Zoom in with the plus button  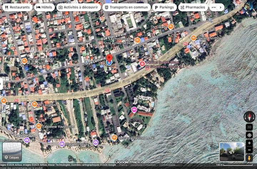point(249,143)
